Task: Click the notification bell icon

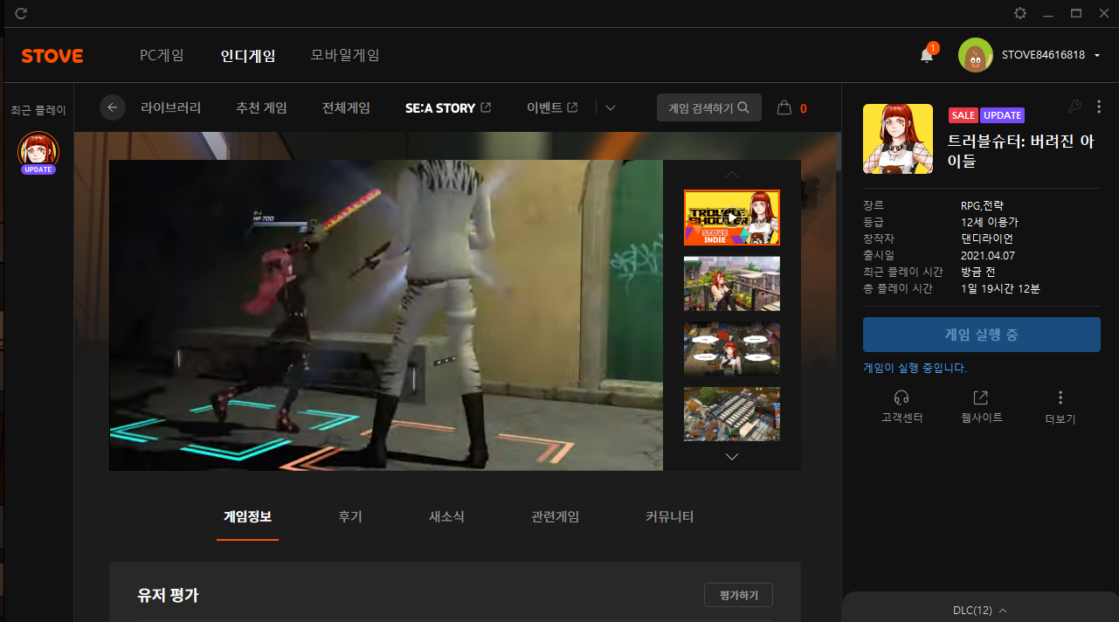Action: point(927,56)
